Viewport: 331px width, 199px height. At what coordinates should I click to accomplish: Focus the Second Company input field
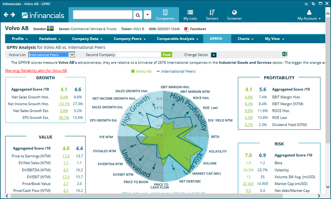pos(138,55)
